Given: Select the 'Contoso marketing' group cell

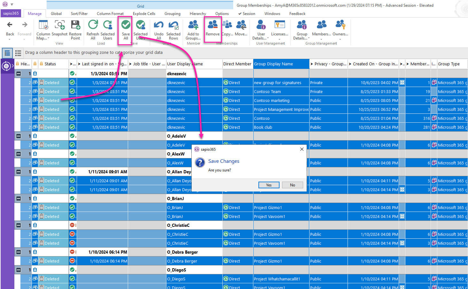Looking at the screenshot, I should tap(281, 100).
